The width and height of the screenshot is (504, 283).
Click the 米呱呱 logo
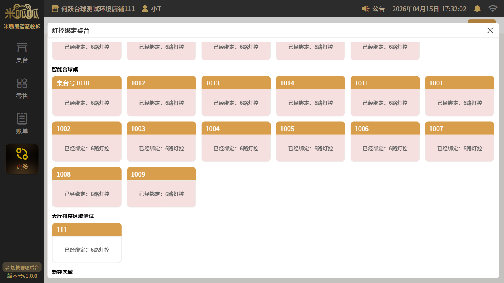tap(22, 12)
